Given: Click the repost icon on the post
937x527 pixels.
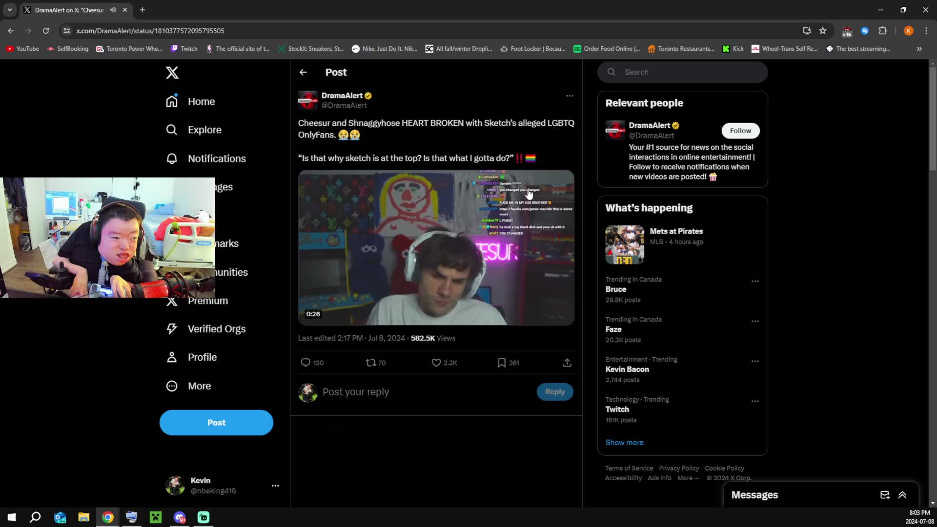Looking at the screenshot, I should tap(370, 363).
